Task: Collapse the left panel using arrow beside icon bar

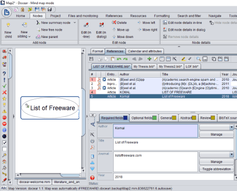Action: pos(14,116)
